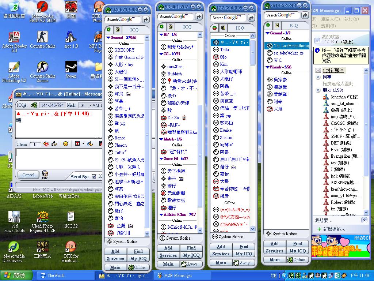
Task: Open the 執行(A) menu in MSN Messenger
Action: pyautogui.click(x=351, y=19)
